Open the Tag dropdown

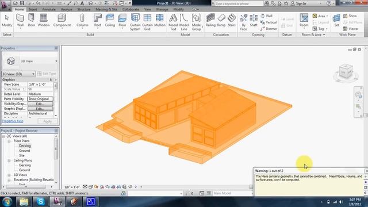(320, 29)
